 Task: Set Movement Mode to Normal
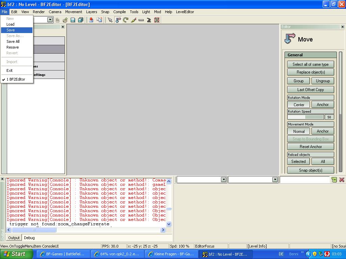point(299,131)
